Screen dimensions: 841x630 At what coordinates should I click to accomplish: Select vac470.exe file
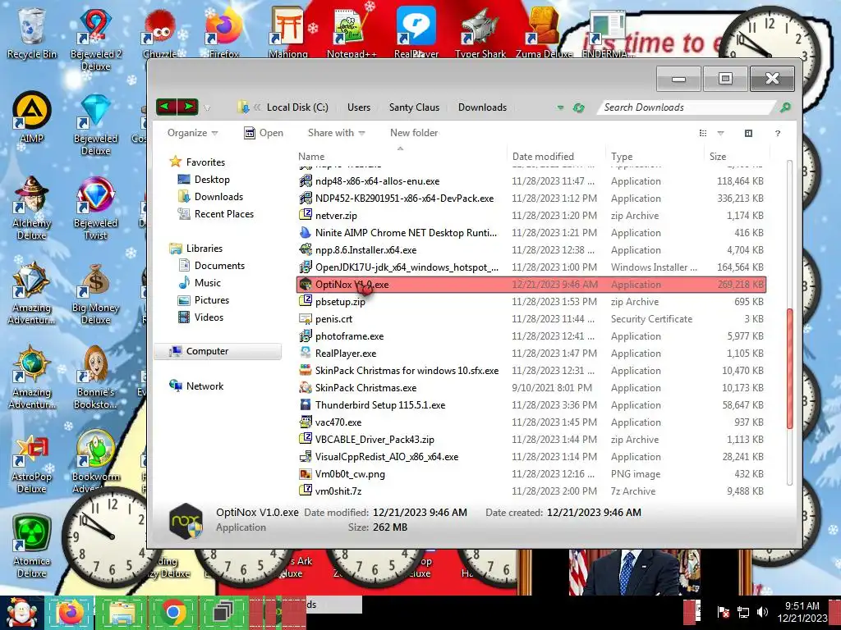pos(338,422)
